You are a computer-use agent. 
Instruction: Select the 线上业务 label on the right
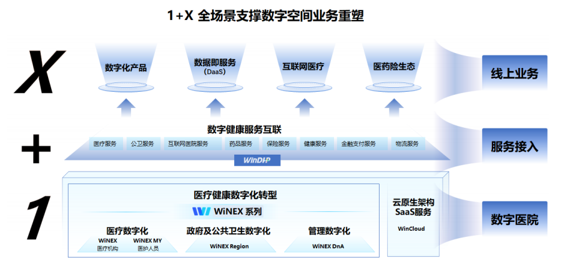(514, 74)
